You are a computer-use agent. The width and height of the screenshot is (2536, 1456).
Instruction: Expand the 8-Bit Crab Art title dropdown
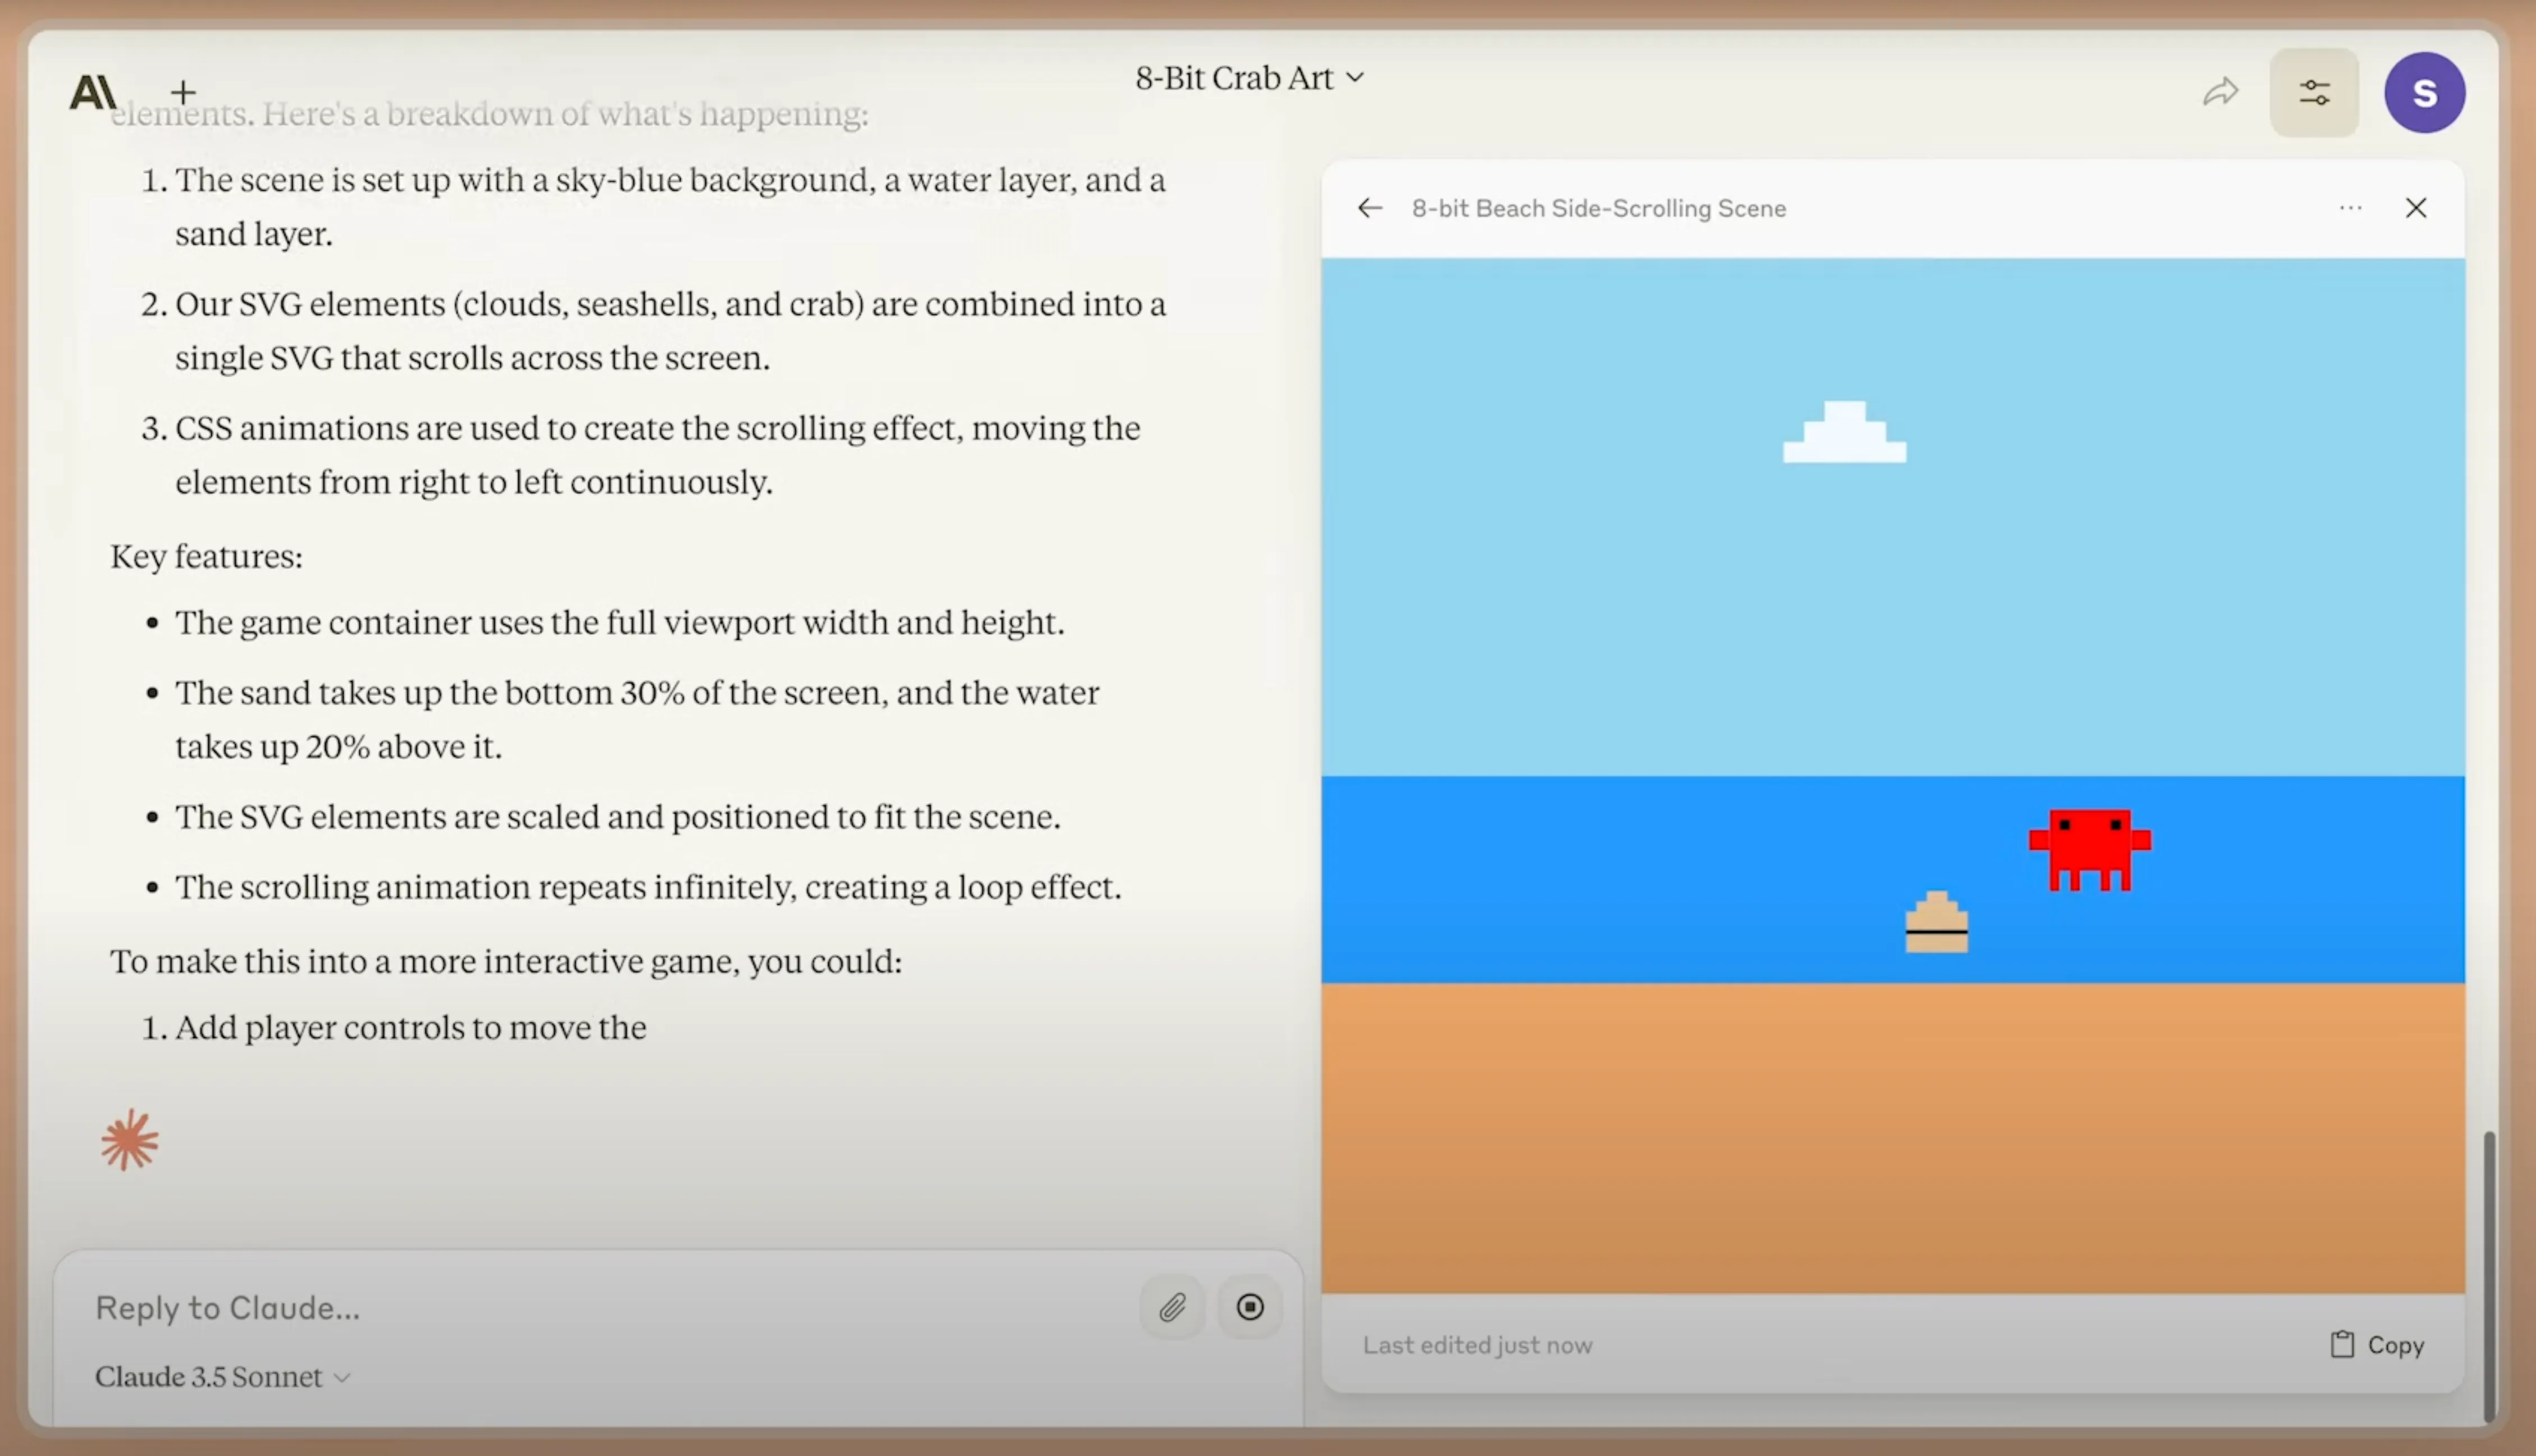point(1248,78)
